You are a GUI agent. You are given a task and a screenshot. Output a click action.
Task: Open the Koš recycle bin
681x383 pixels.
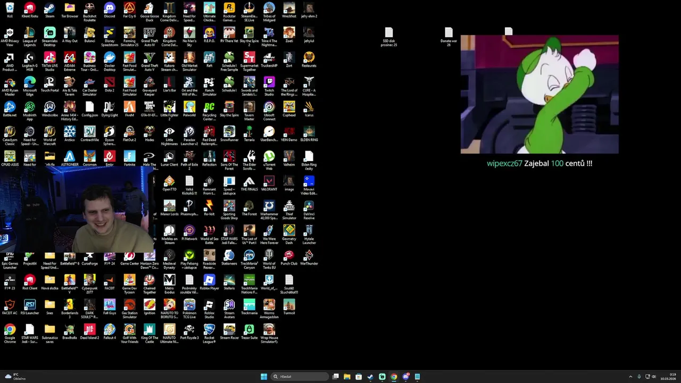(x=10, y=10)
